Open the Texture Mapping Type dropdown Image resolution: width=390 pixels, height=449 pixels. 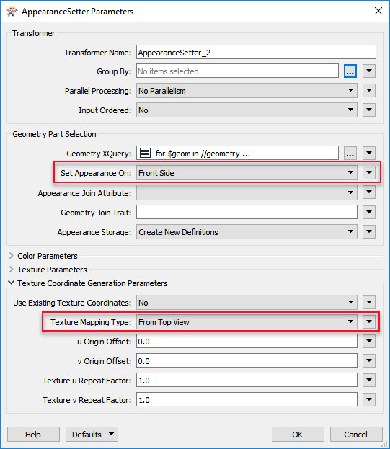[x=247, y=322]
